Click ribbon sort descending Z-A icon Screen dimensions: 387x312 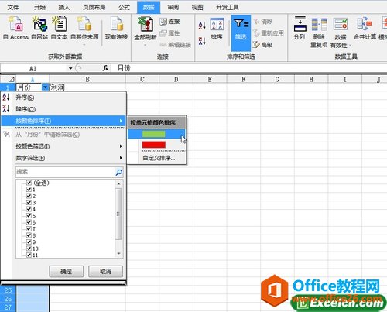coord(202,41)
